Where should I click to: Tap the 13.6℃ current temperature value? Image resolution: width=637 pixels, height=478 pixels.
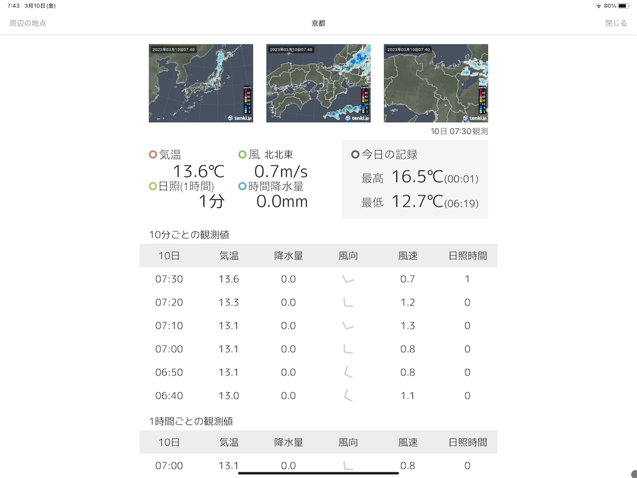(198, 171)
